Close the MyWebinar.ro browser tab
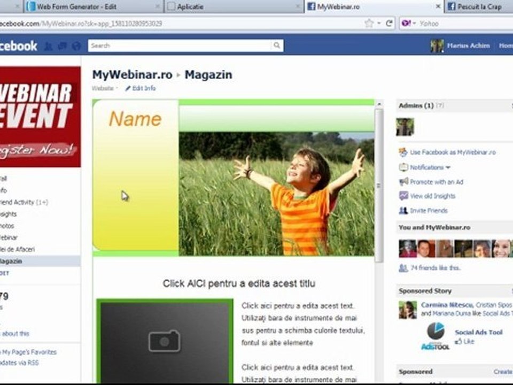 (438, 6)
